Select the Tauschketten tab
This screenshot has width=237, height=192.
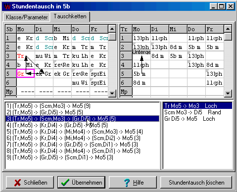coord(70,16)
